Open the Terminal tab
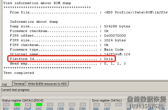168x110 pixels. [19, 84]
